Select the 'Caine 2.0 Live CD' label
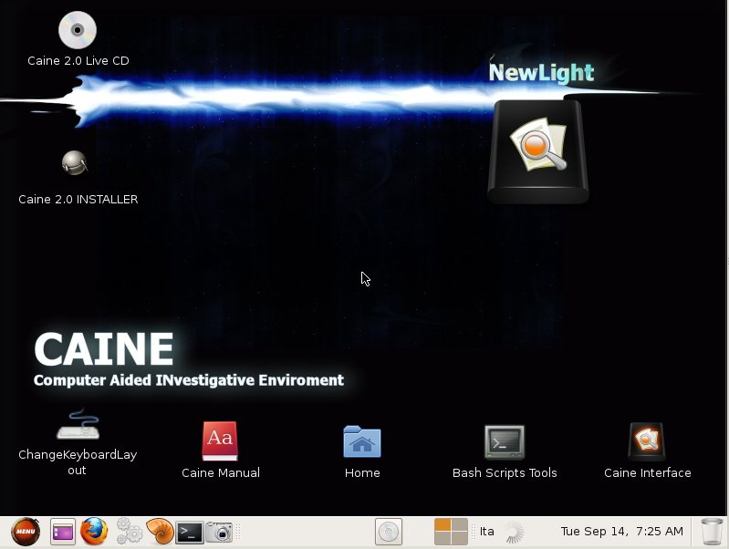The height and width of the screenshot is (549, 729). 78,61
